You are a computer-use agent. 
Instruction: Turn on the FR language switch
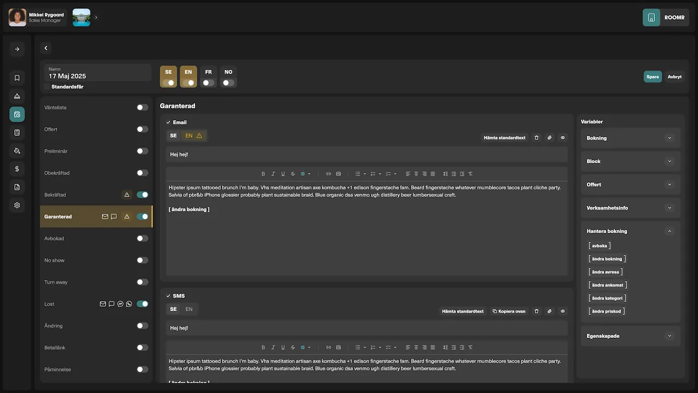pos(208,83)
